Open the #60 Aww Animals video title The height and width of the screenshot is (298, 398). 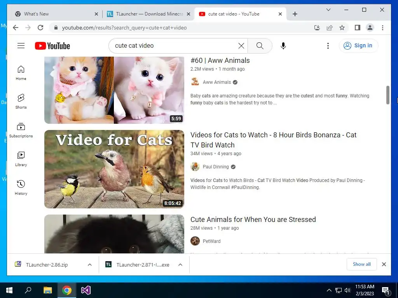[x=220, y=61]
